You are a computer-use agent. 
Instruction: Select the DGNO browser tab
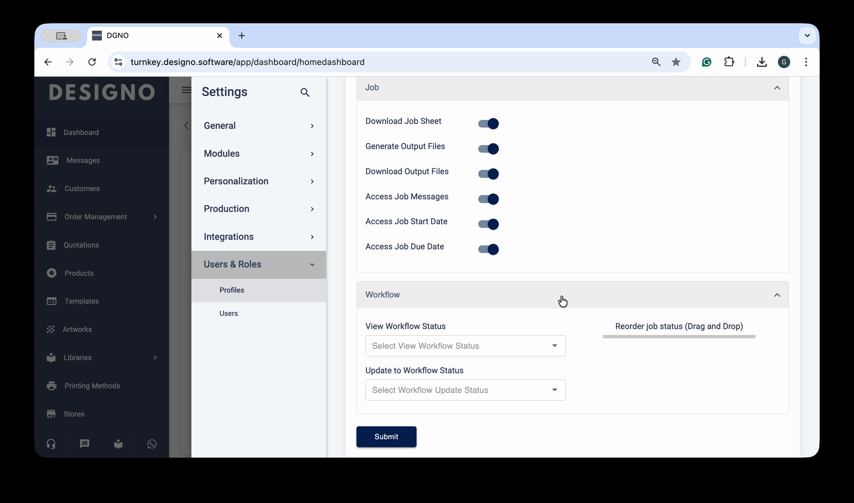point(158,36)
